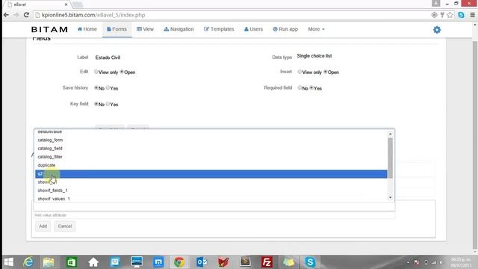Viewport: 478px width, 269px height.
Task: Click the attribute list scrollbar thumb
Action: pyautogui.click(x=390, y=158)
